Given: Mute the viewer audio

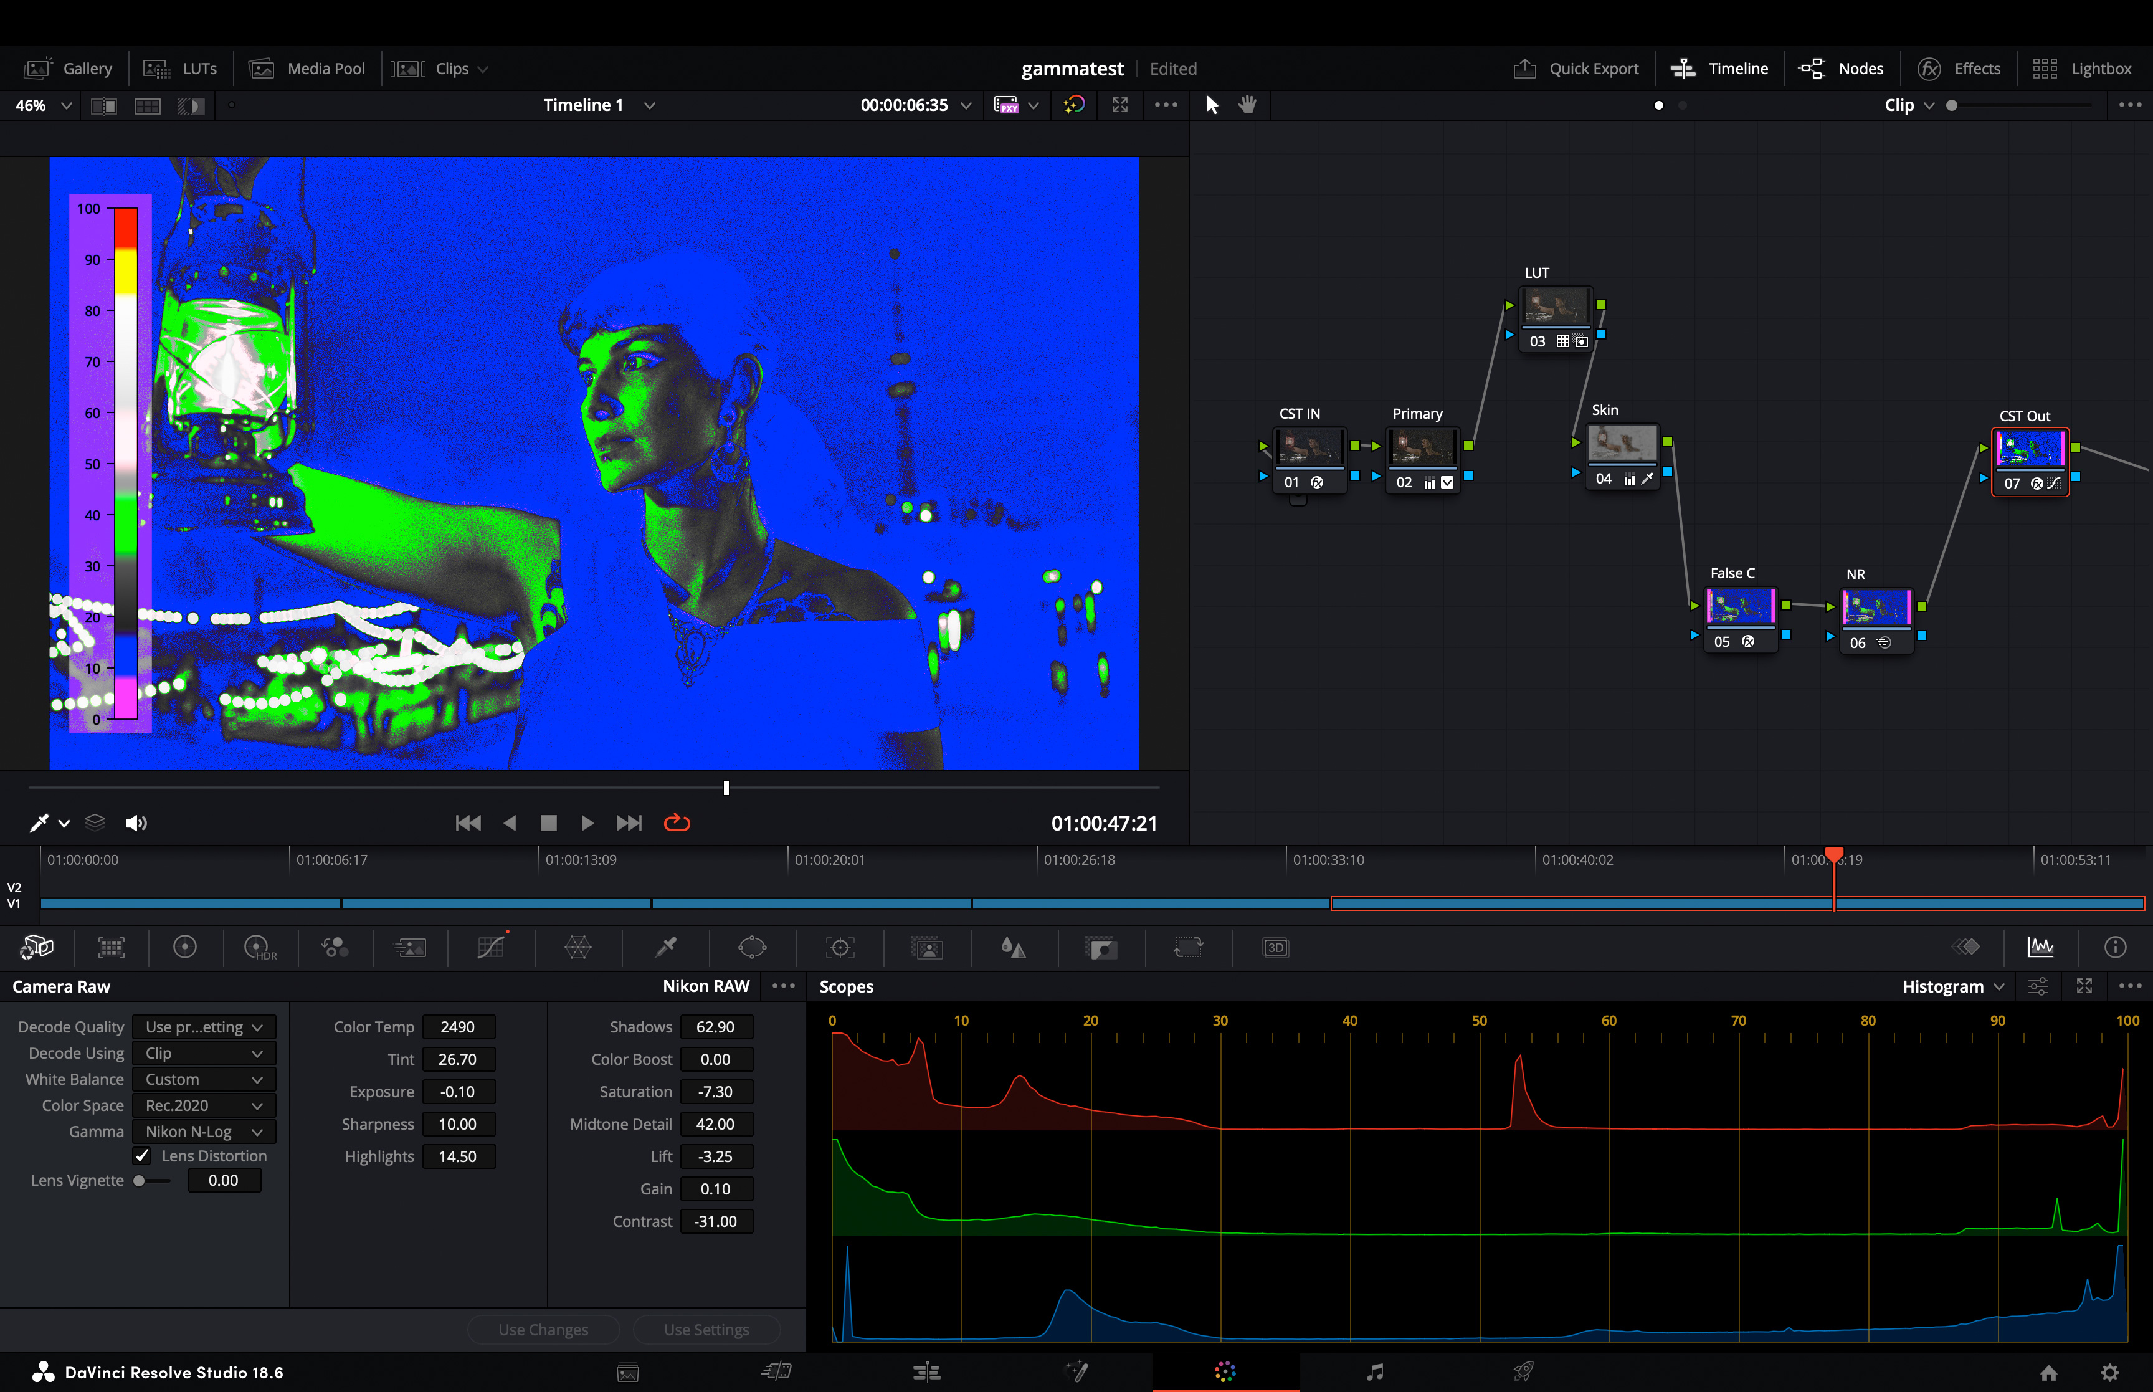Looking at the screenshot, I should pyautogui.click(x=136, y=822).
